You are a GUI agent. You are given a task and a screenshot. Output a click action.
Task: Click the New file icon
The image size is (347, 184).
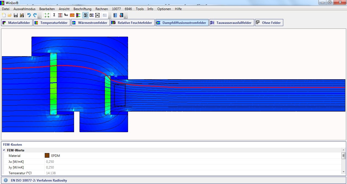[x=4, y=15]
